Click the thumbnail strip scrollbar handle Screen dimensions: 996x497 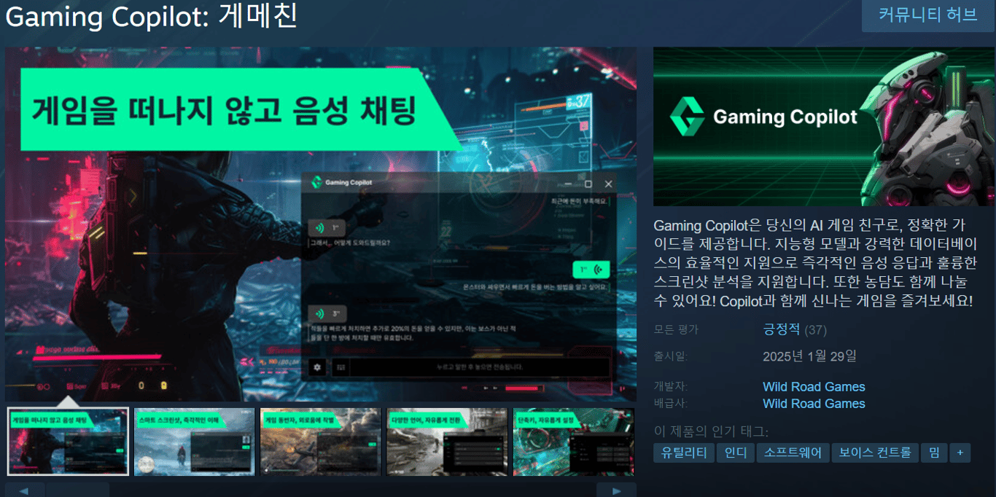coord(78,490)
